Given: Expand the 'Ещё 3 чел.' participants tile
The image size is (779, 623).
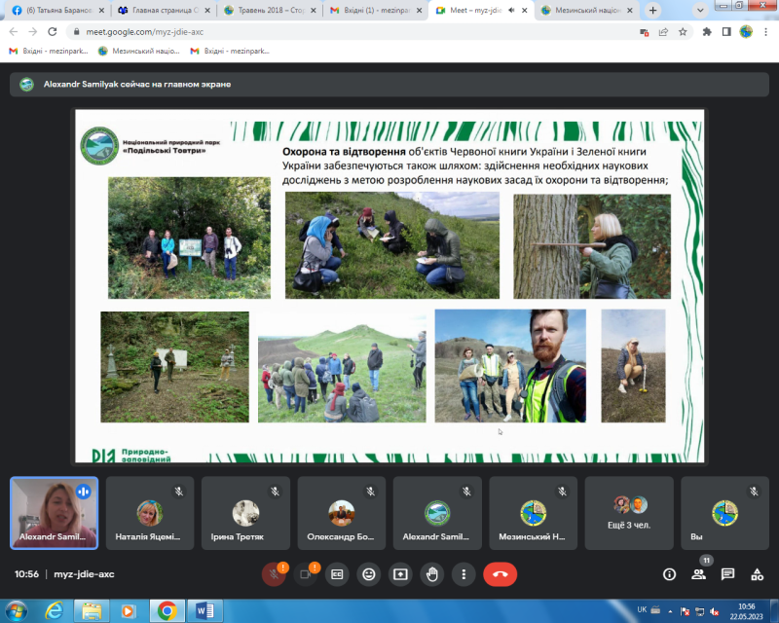Looking at the screenshot, I should (629, 512).
